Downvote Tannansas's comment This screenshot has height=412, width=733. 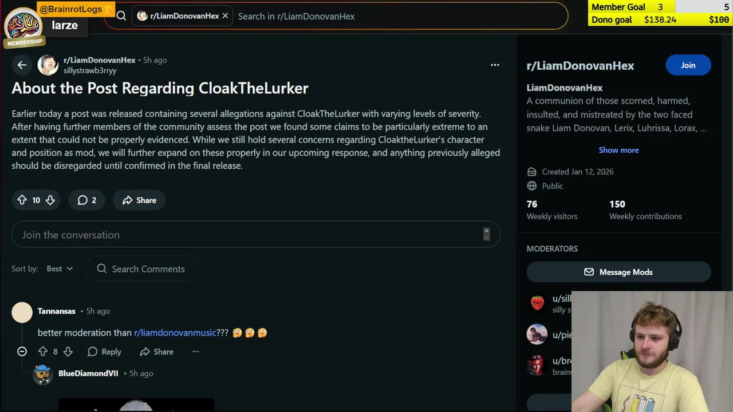tap(68, 352)
